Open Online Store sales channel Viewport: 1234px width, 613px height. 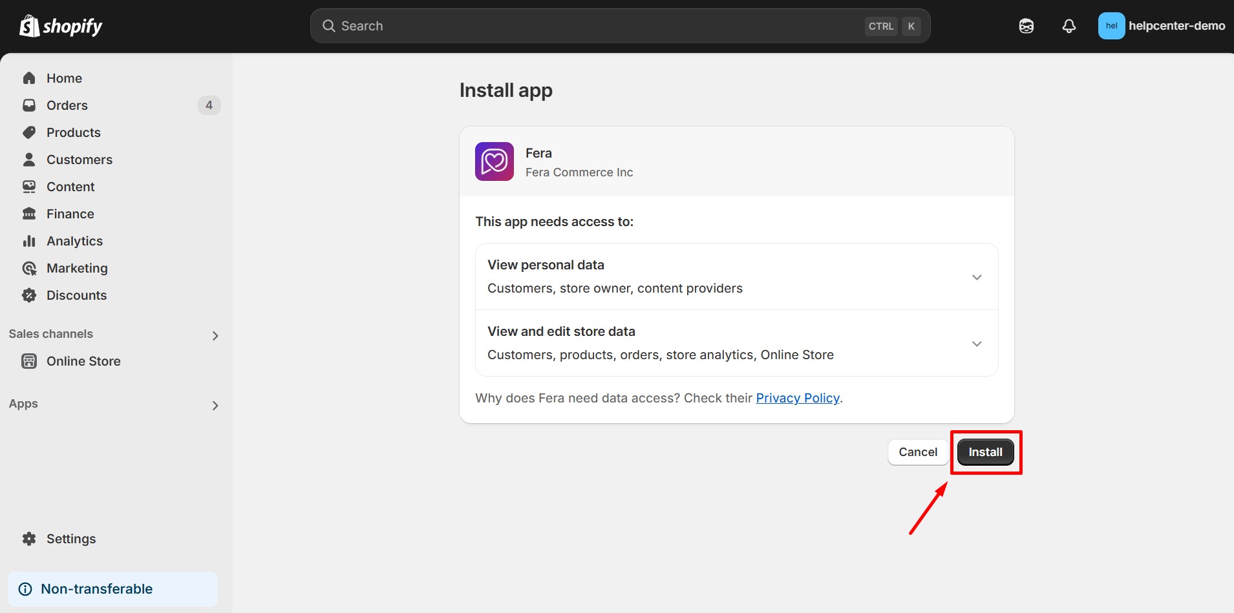point(83,361)
